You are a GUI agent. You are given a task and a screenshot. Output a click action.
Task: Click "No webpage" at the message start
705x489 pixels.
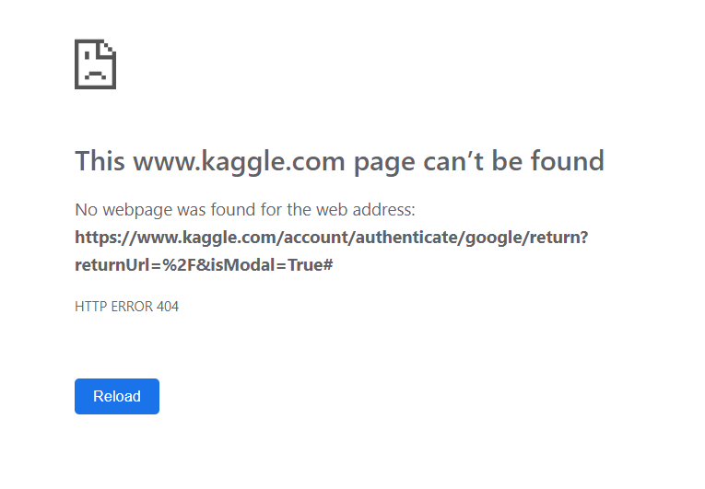tap(116, 210)
